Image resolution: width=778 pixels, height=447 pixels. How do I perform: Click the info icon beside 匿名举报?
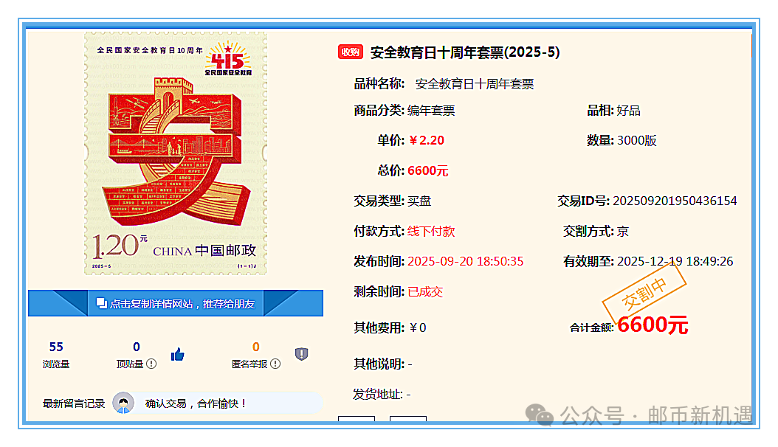pos(275,364)
